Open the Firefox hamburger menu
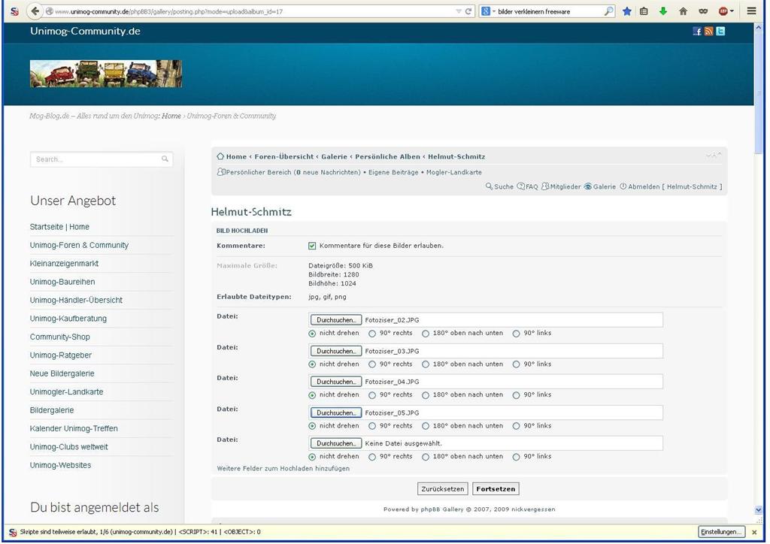The image size is (770, 544). tap(751, 11)
